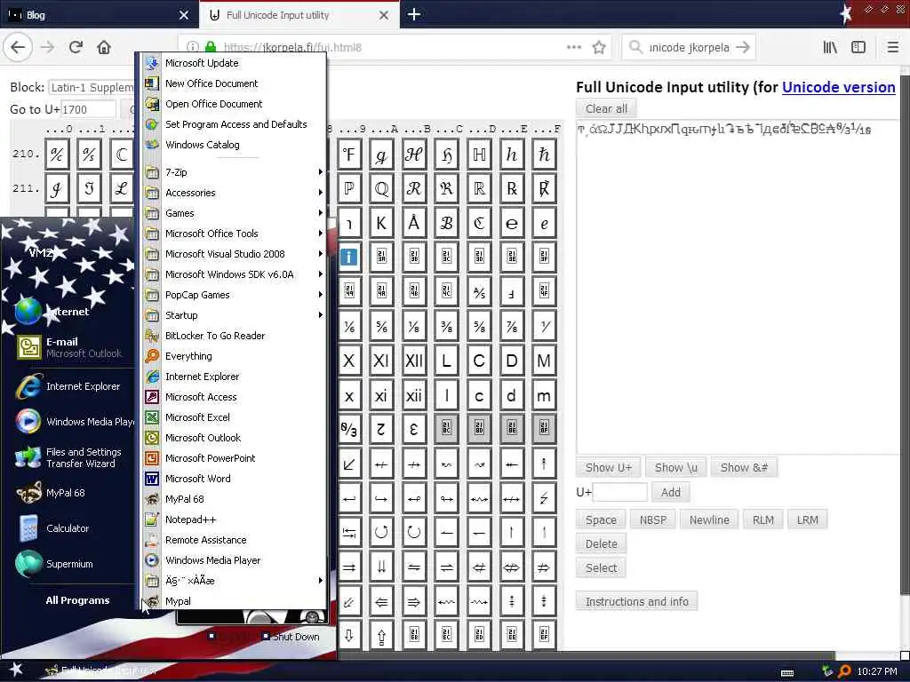Insert the Roman numeral XII character
The height and width of the screenshot is (682, 910).
[x=414, y=361]
